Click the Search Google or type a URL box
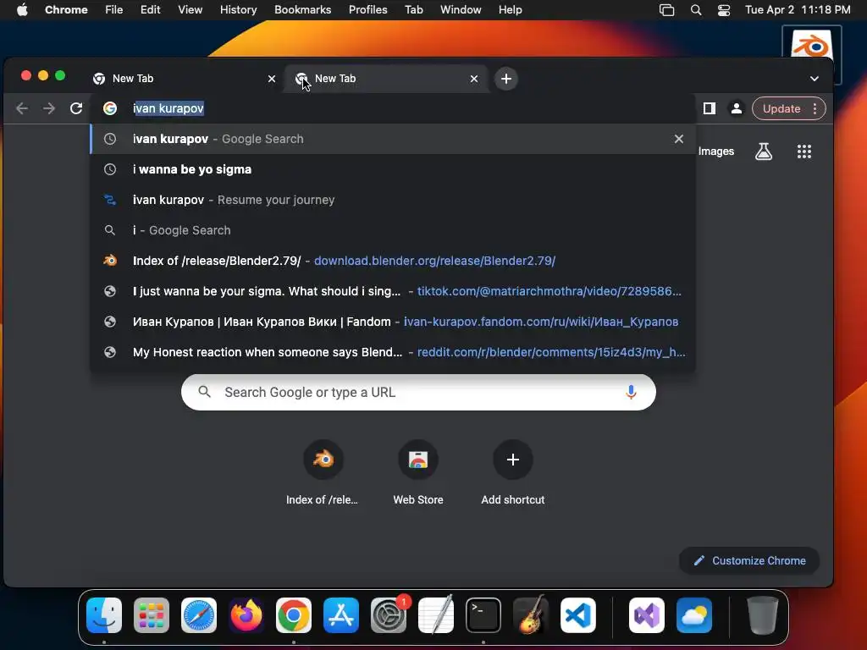The image size is (867, 650). tap(418, 392)
